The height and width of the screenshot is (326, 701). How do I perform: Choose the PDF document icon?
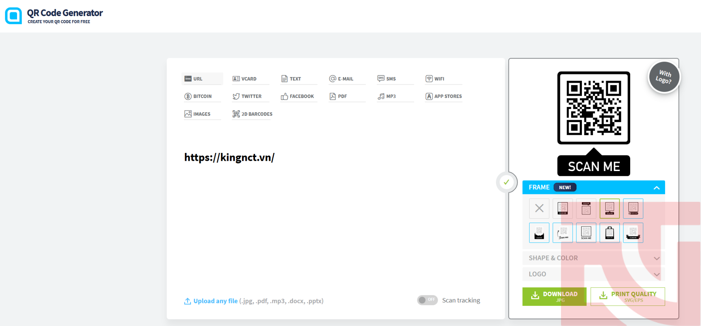coord(332,96)
